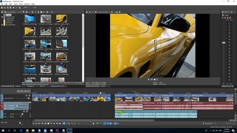Click the timeline cursor marker on ruler
The height and width of the screenshot is (133, 237).
click(100, 93)
